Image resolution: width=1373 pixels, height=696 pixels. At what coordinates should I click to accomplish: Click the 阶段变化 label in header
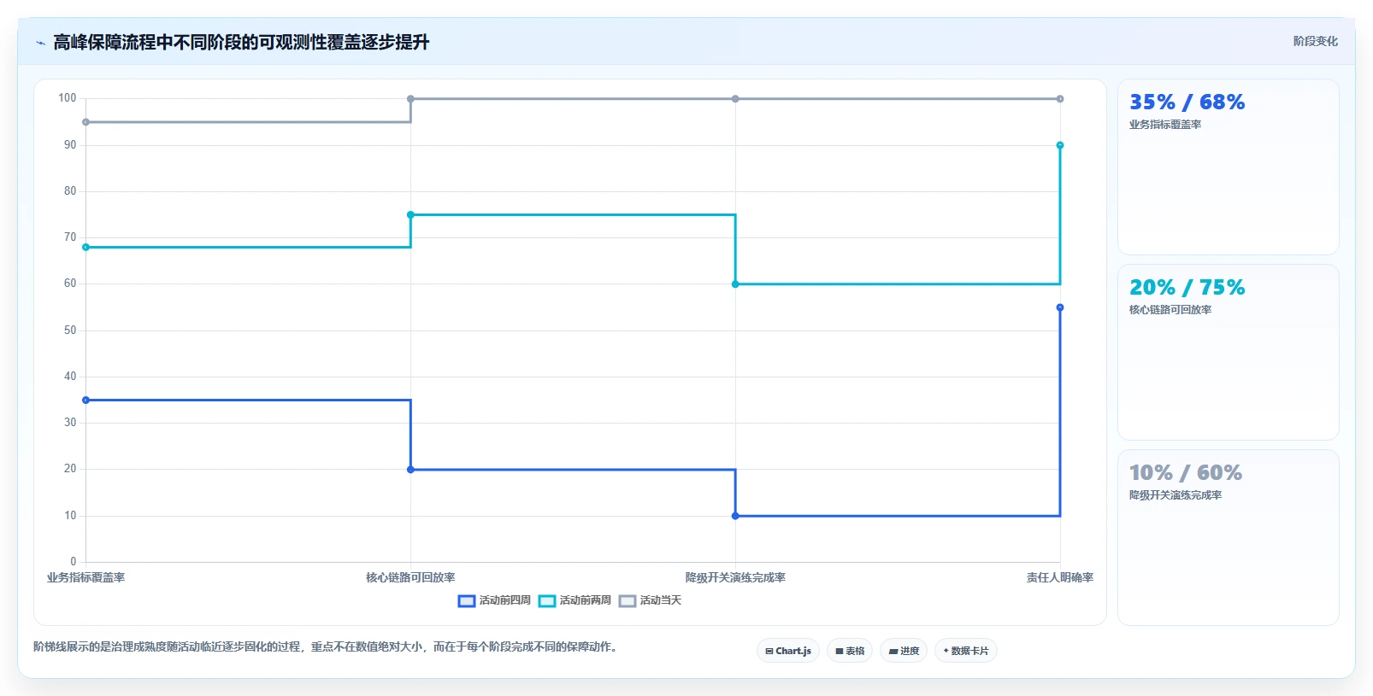tap(1315, 41)
